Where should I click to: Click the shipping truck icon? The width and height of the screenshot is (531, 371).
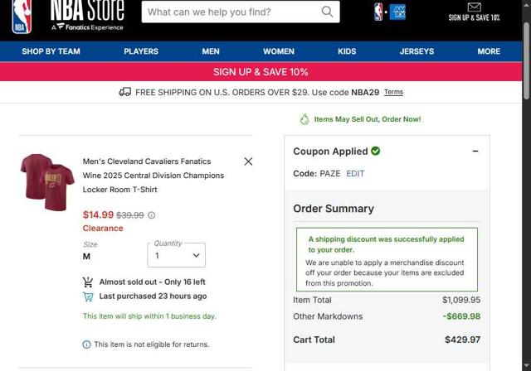tap(124, 92)
